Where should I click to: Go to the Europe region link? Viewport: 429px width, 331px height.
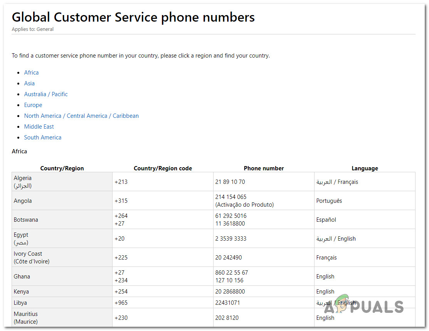click(33, 105)
